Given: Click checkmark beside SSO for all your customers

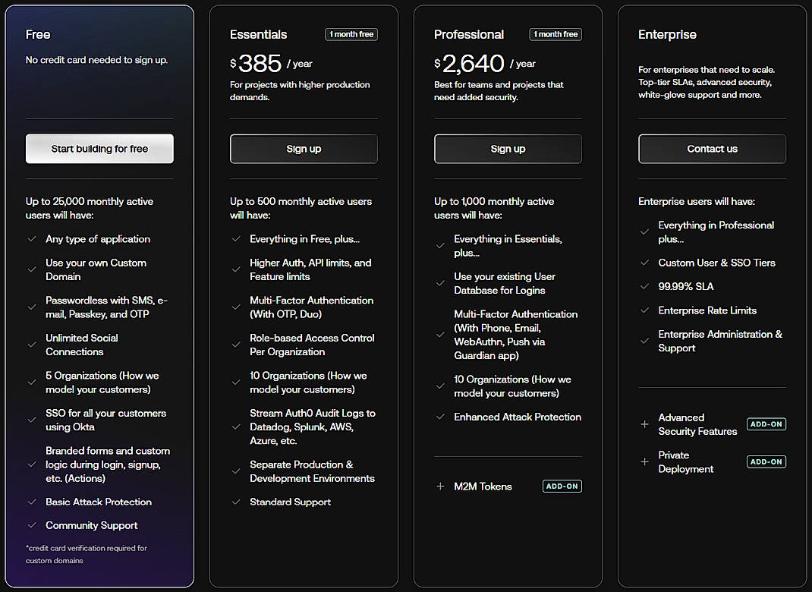Looking at the screenshot, I should [32, 420].
